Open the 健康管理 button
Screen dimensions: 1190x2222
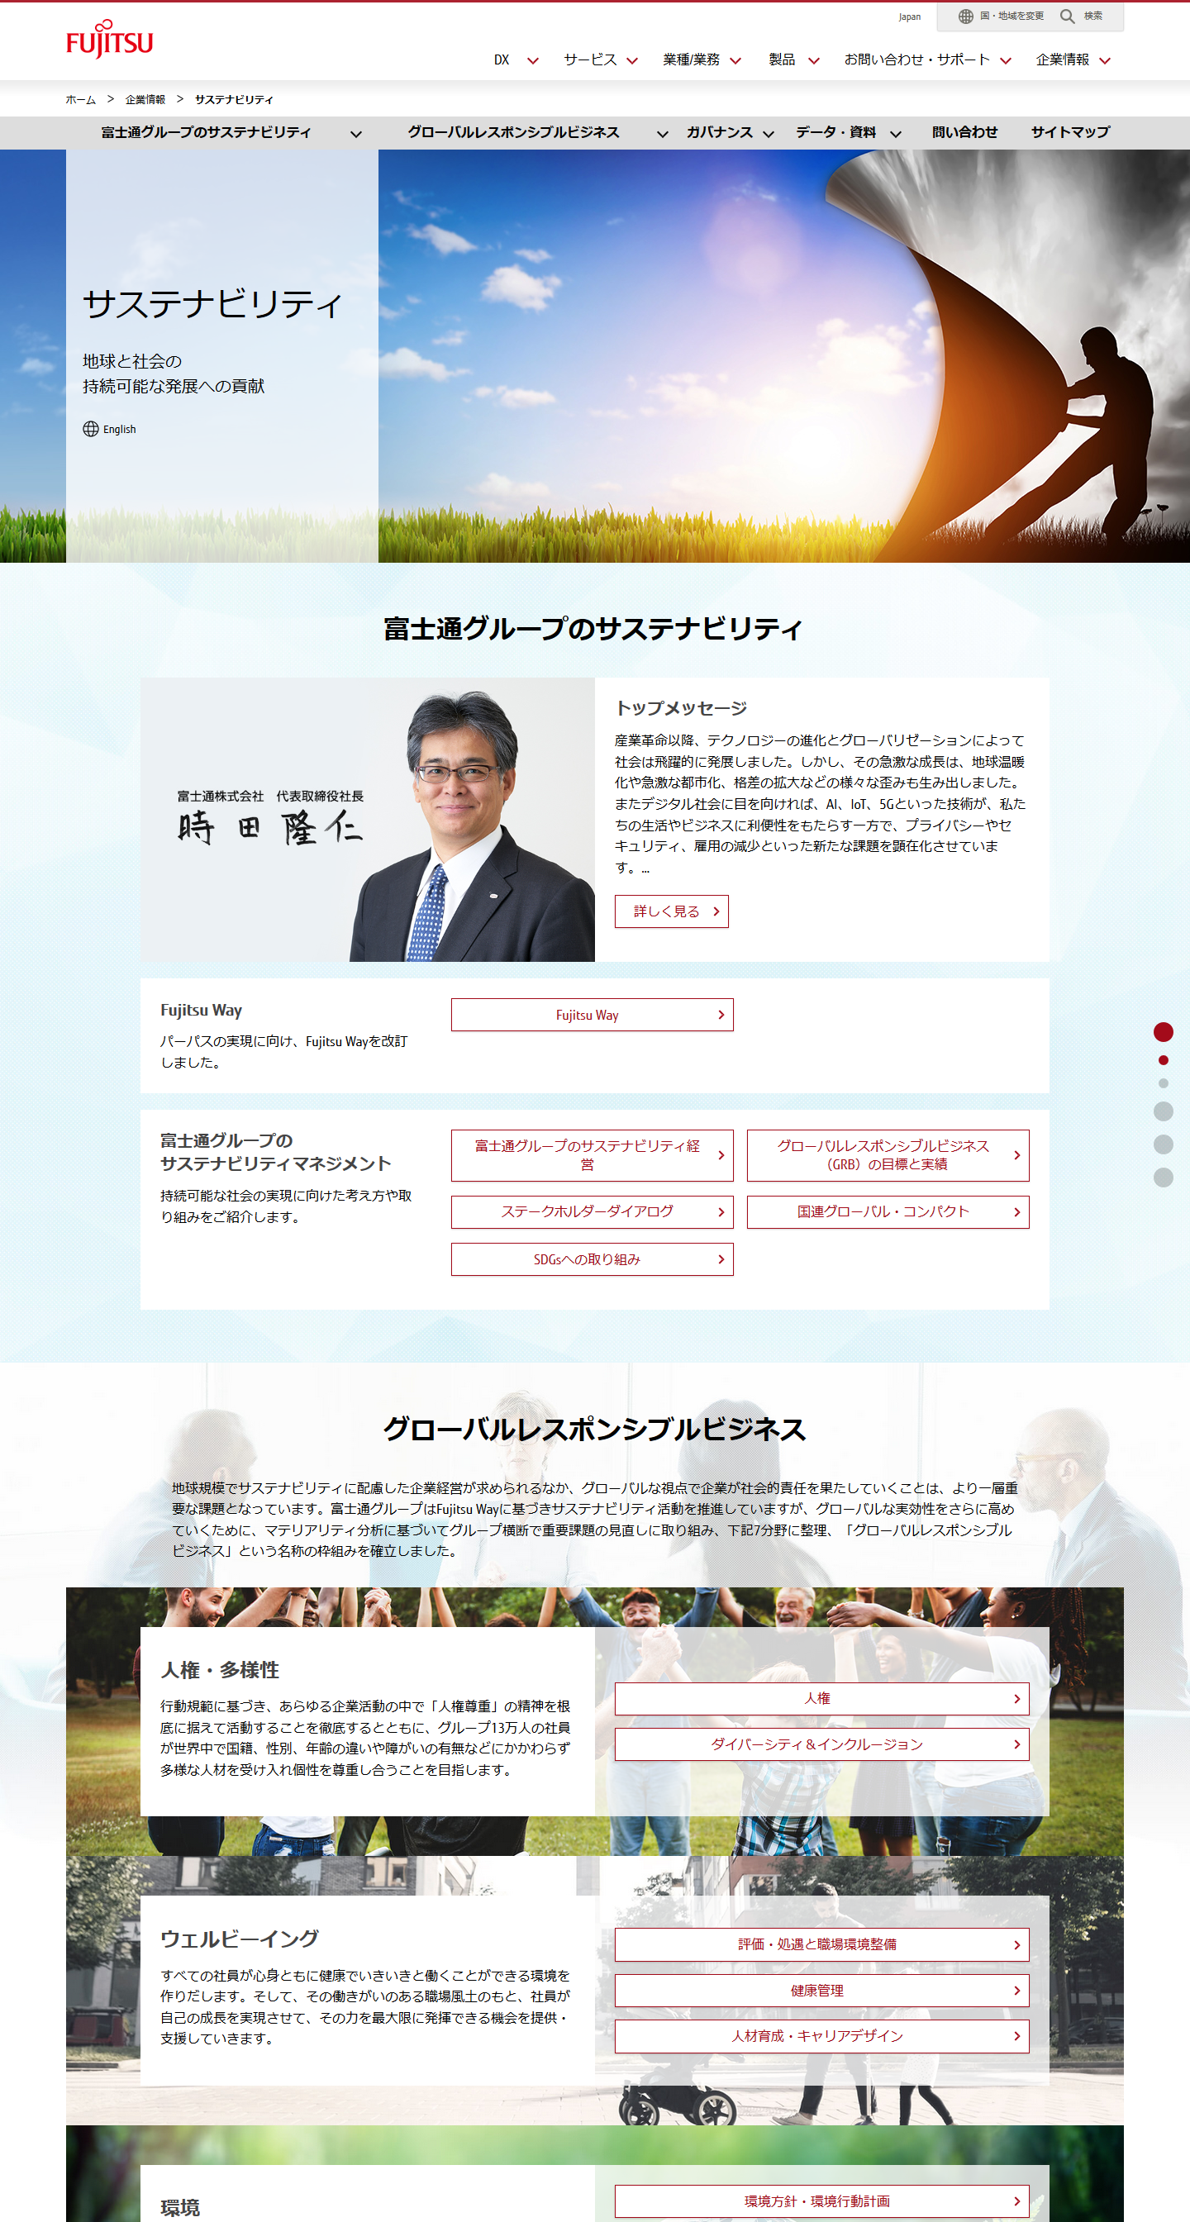point(821,1991)
